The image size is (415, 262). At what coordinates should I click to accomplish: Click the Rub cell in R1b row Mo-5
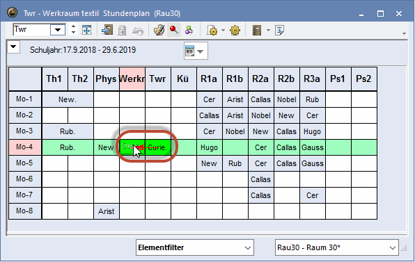[235, 163]
